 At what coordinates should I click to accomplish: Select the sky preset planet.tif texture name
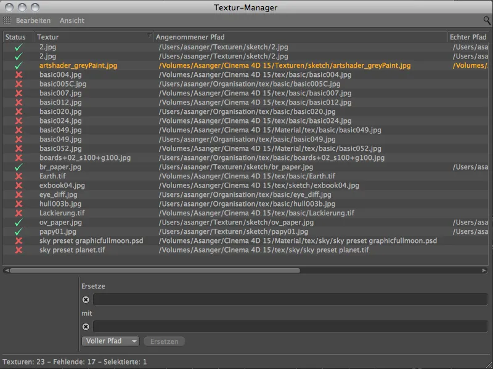tap(72, 250)
